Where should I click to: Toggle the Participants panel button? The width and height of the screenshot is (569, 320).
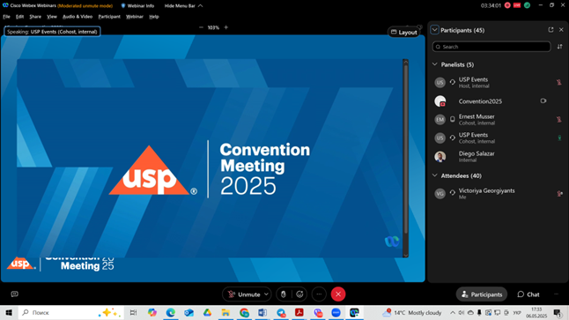tap(481, 294)
